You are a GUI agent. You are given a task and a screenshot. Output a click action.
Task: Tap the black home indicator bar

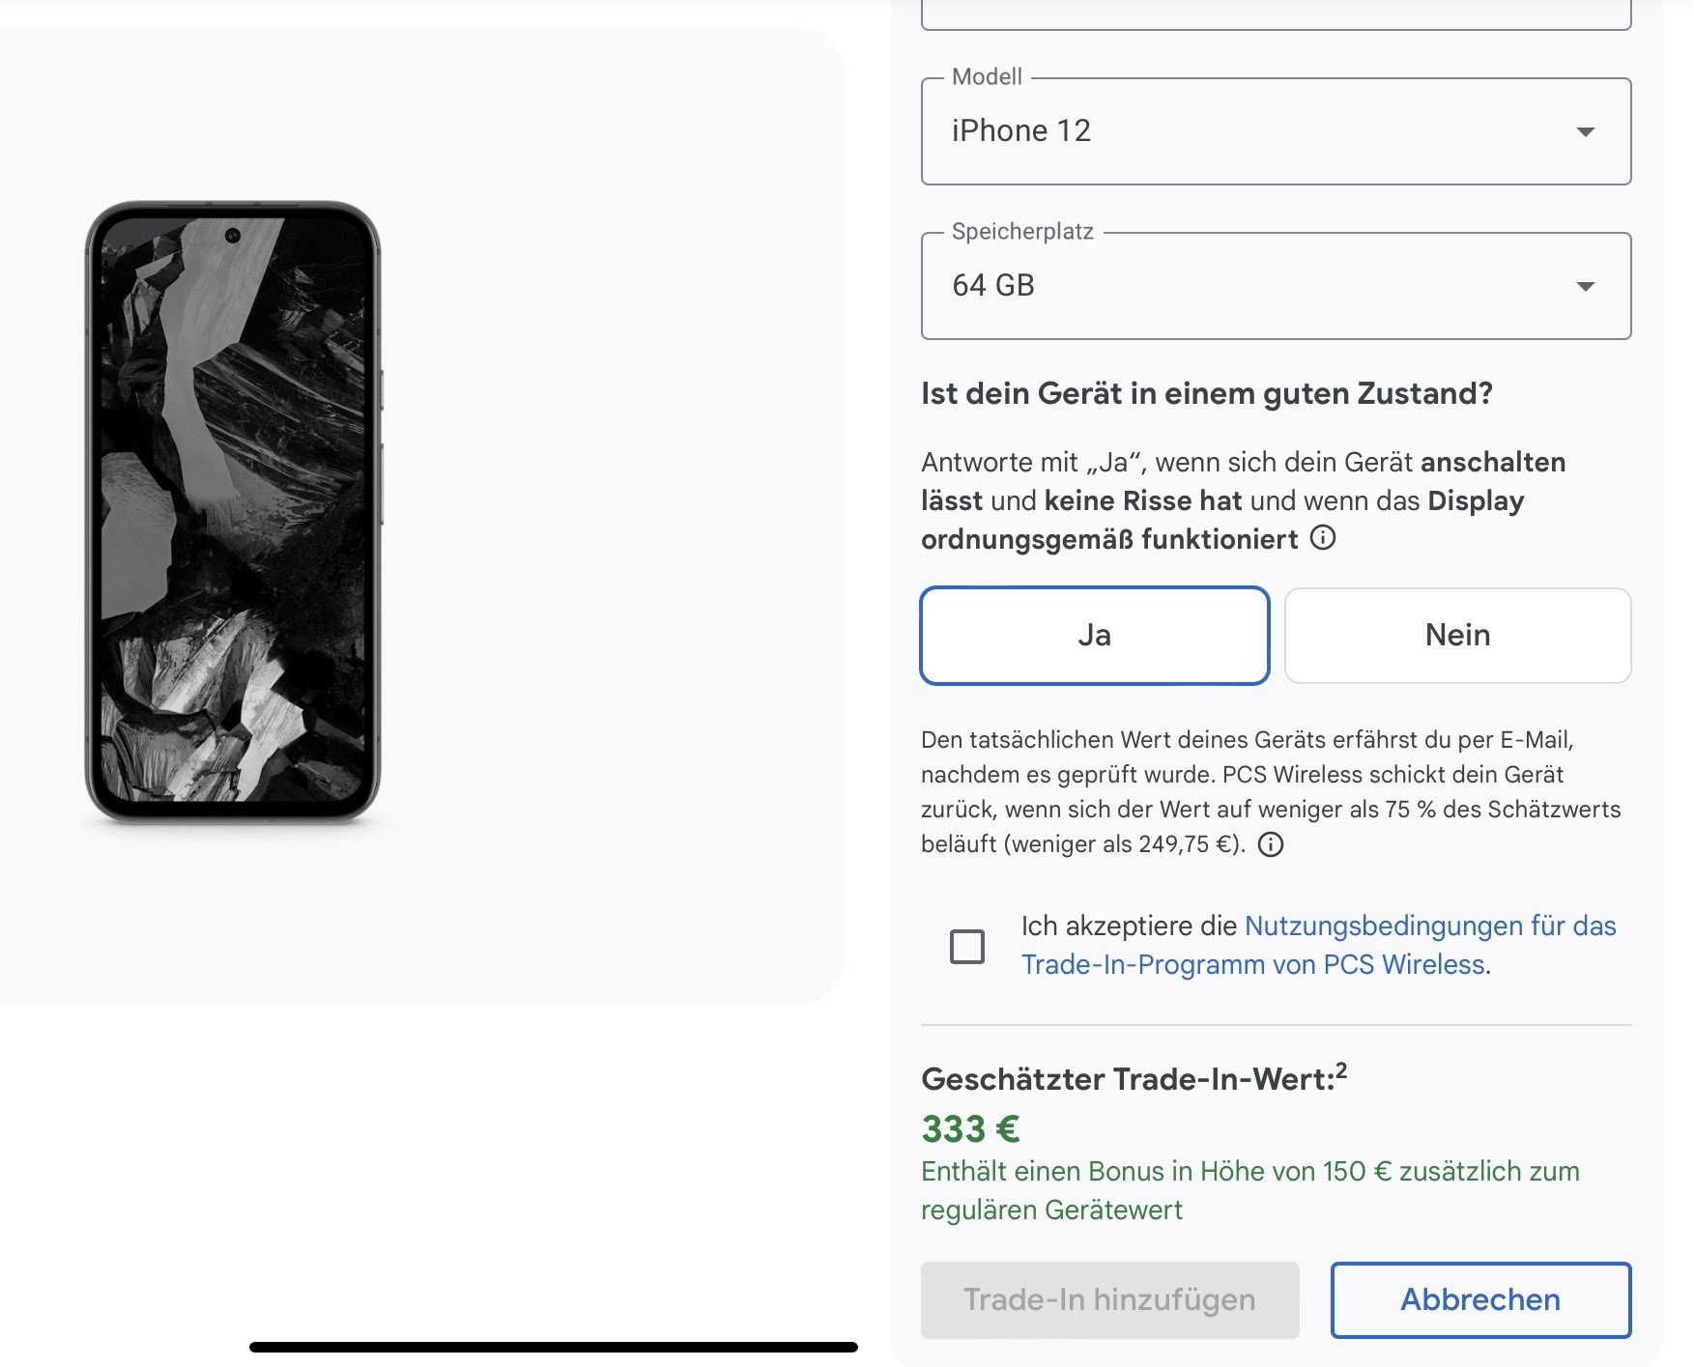[554, 1347]
